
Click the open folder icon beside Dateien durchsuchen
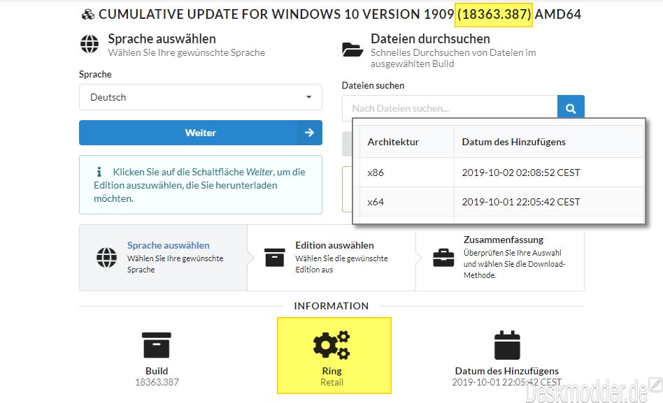[352, 50]
